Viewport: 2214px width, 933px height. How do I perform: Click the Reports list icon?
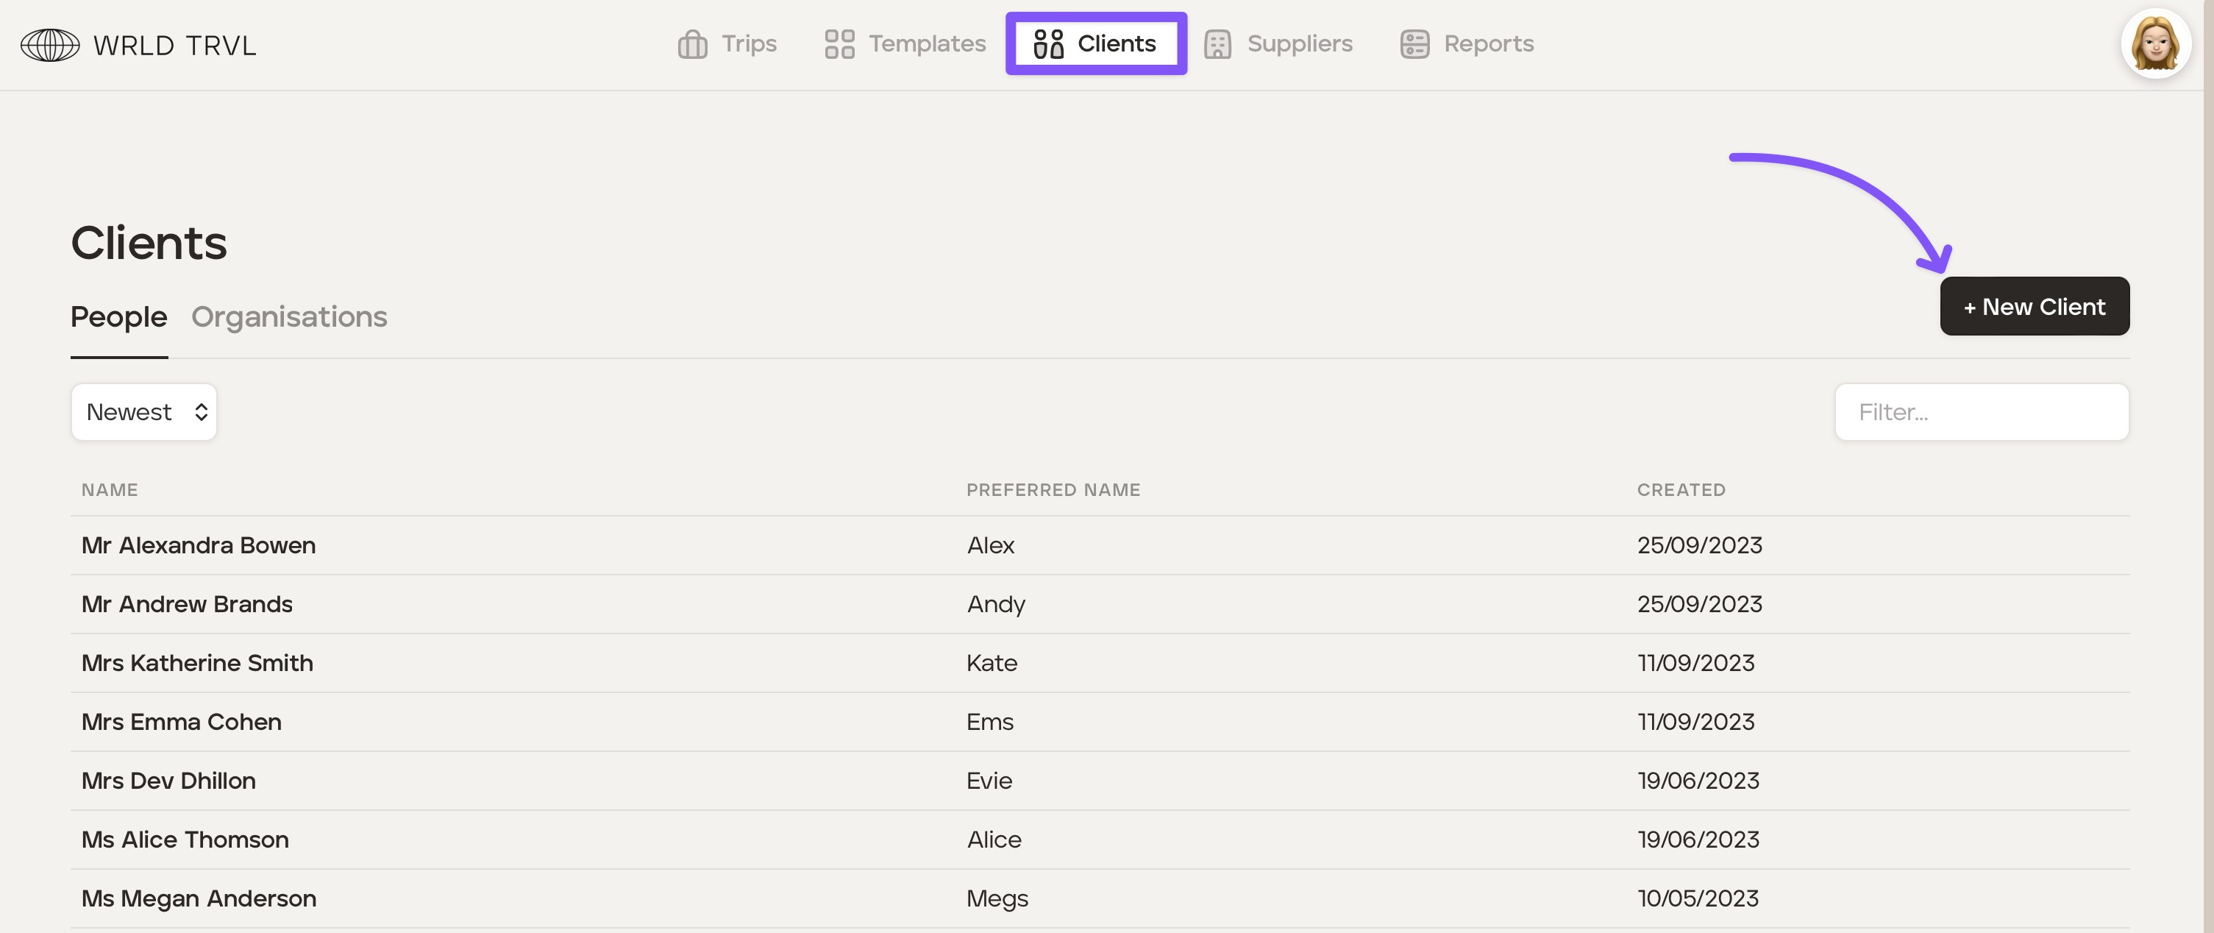coord(1414,44)
